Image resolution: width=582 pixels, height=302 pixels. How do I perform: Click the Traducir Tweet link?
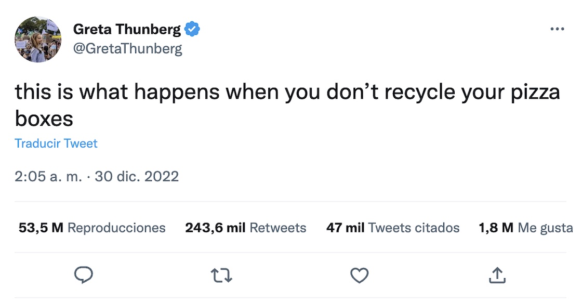(56, 143)
